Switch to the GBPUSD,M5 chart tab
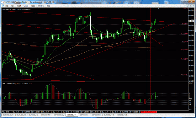The height and width of the screenshot is (118, 196). (96, 115)
